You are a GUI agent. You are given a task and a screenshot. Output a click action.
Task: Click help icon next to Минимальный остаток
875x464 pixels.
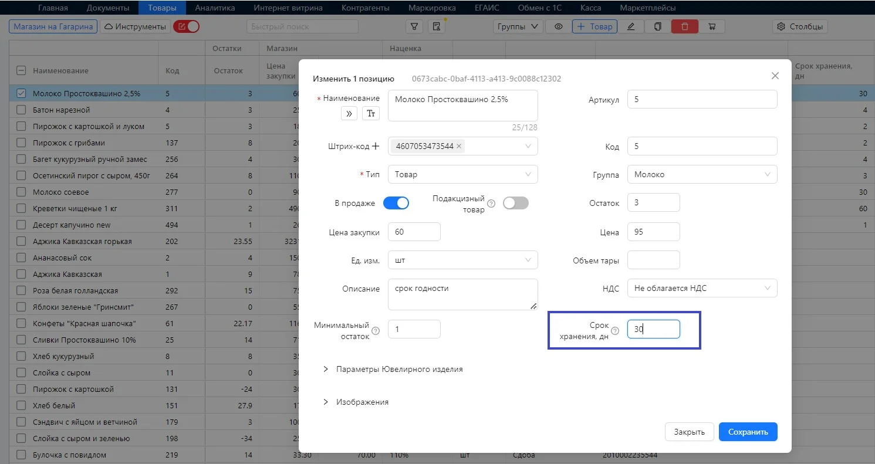point(376,331)
